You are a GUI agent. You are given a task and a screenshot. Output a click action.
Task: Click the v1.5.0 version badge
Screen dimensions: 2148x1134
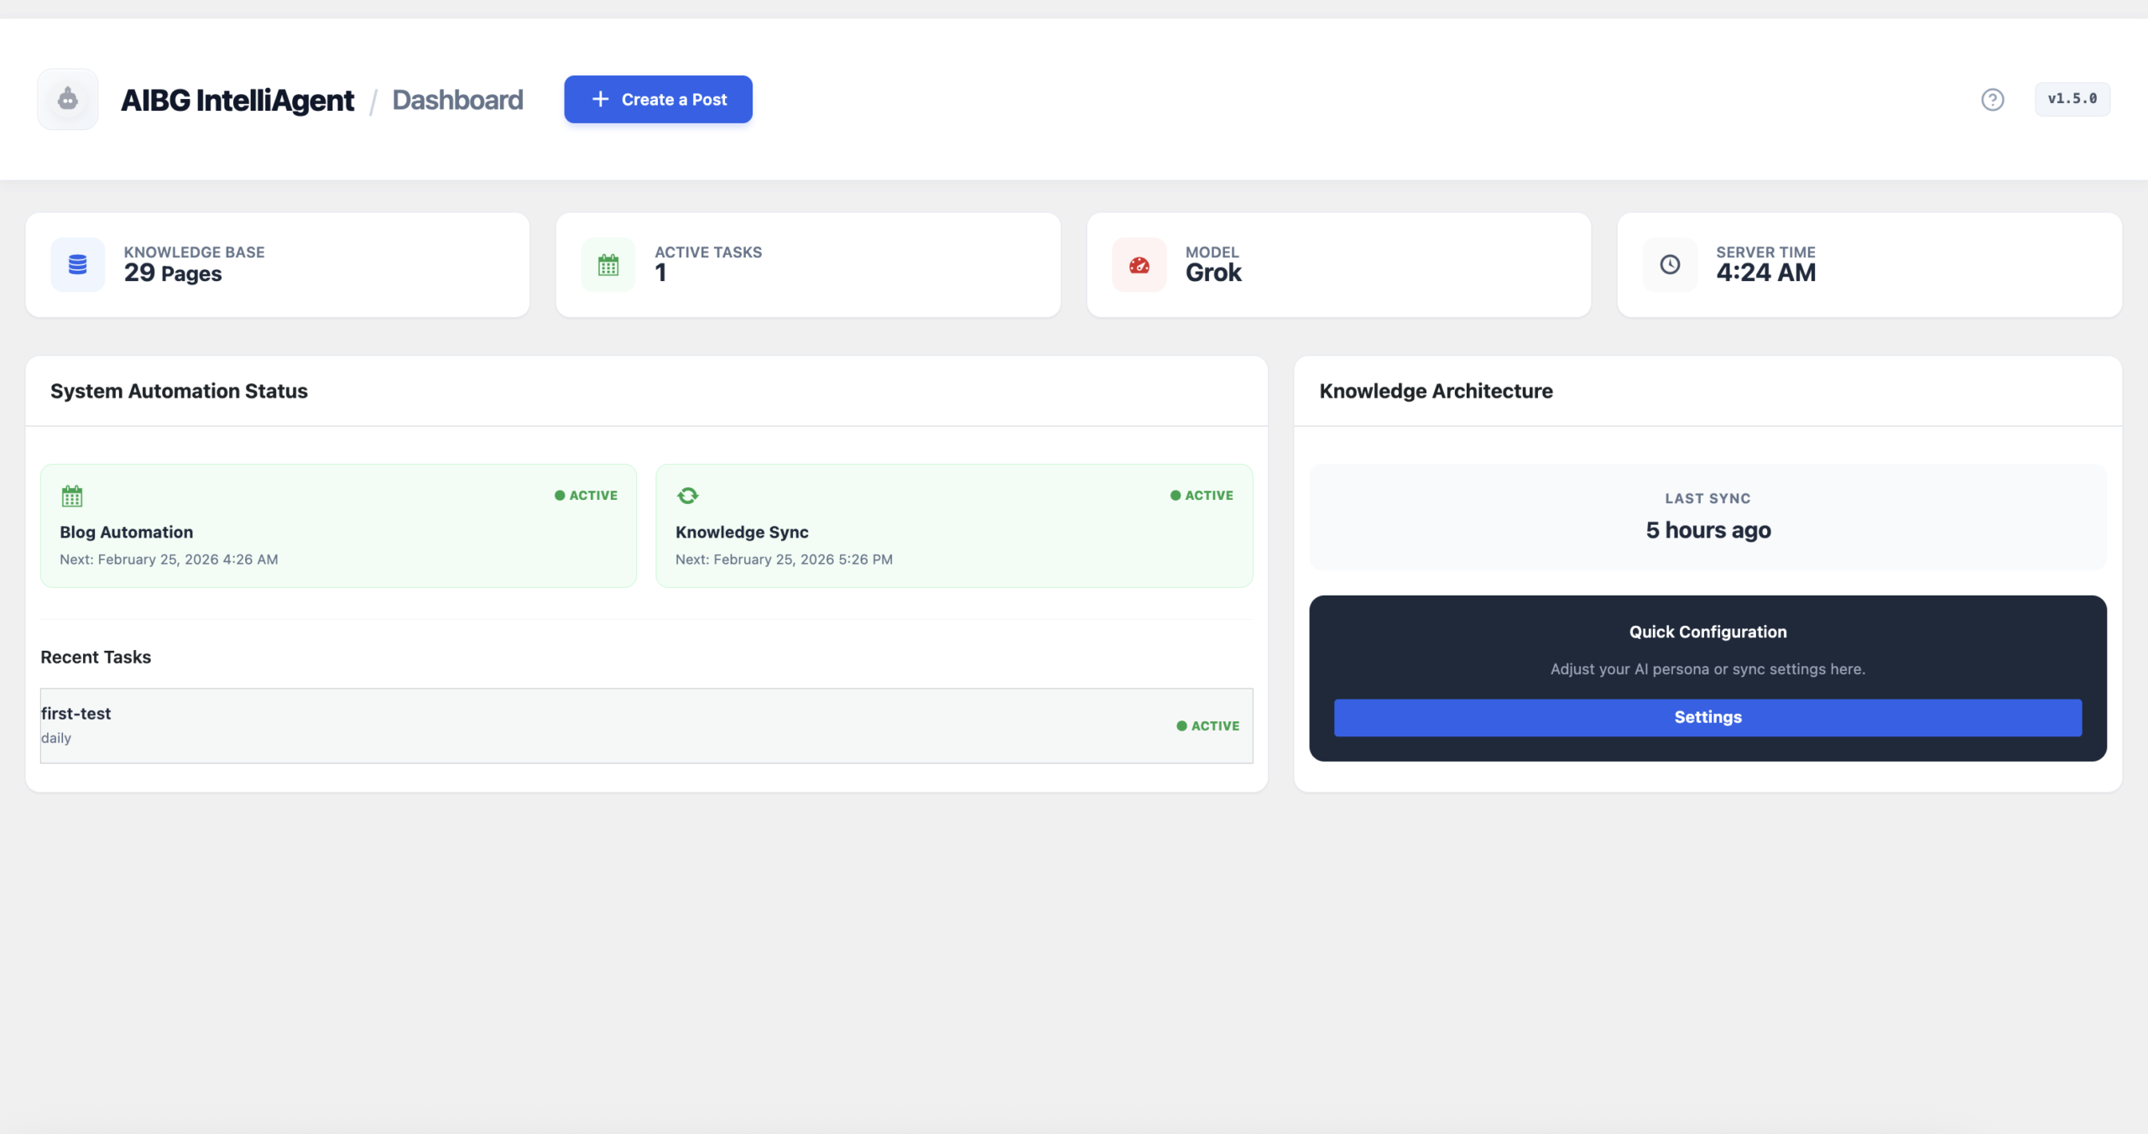tap(2072, 99)
